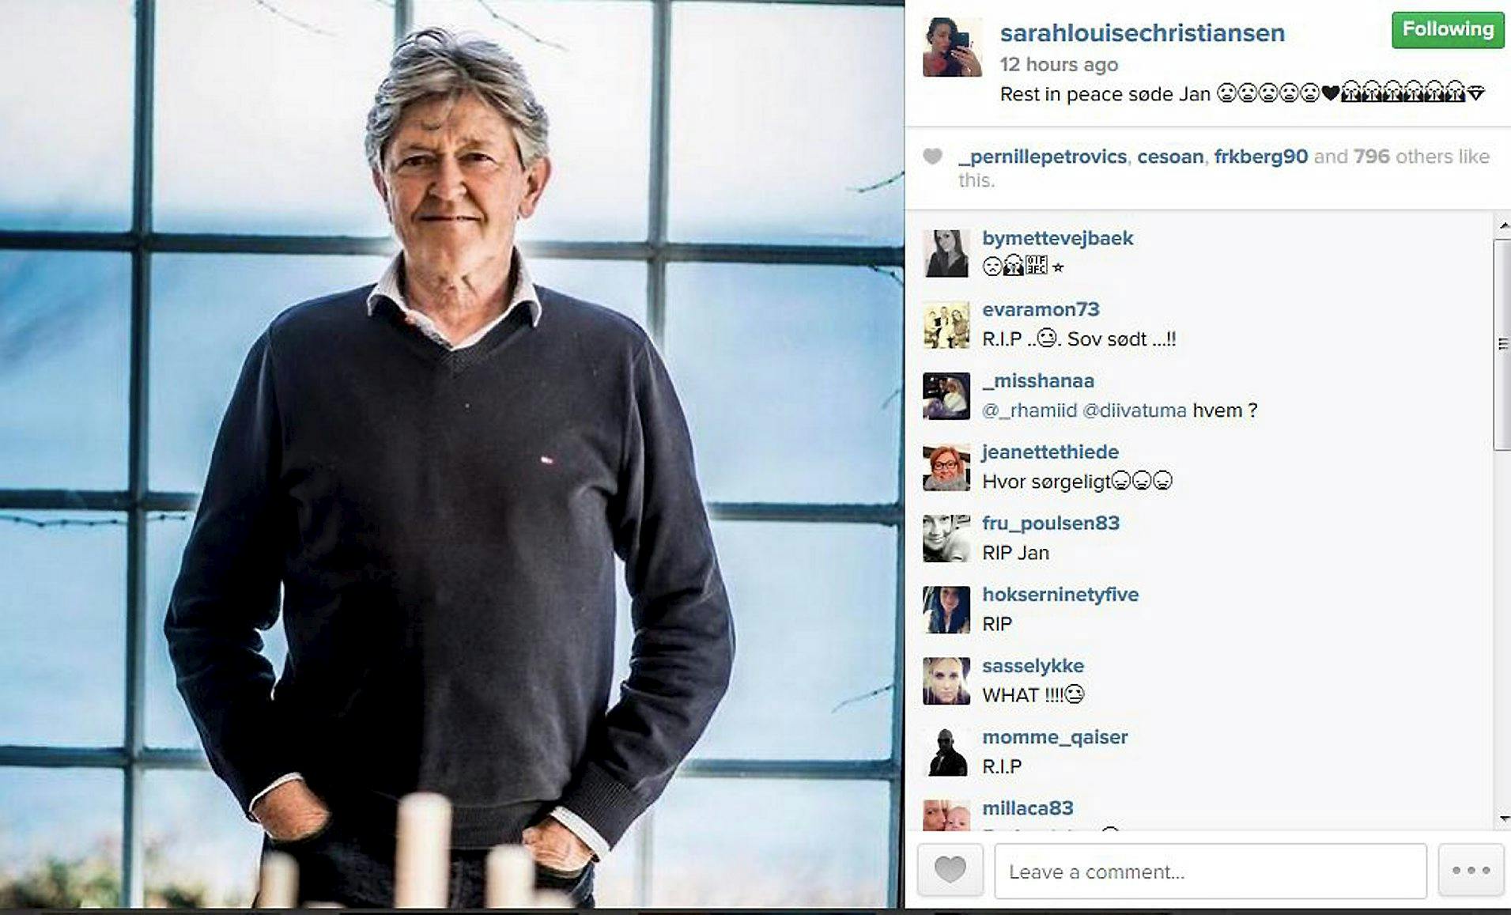Click momme_qaiser's dark avatar
The height and width of the screenshot is (915, 1511).
[x=946, y=751]
